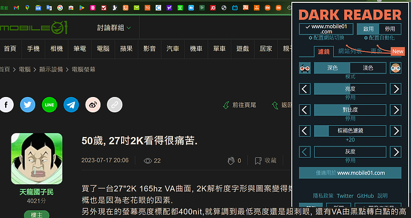Click the 顯示設備 breadcrumb link

tap(51, 70)
